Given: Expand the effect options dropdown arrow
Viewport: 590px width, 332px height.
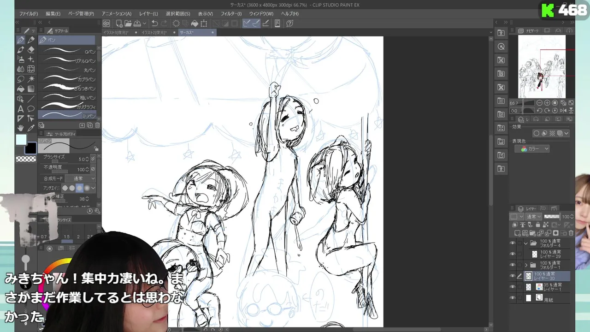Looking at the screenshot, I should coord(566,133).
